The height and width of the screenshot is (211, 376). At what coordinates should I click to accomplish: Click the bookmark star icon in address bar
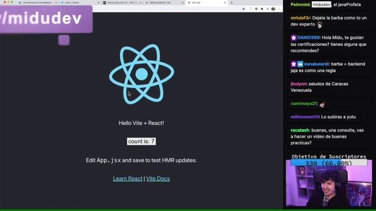(244, 9)
